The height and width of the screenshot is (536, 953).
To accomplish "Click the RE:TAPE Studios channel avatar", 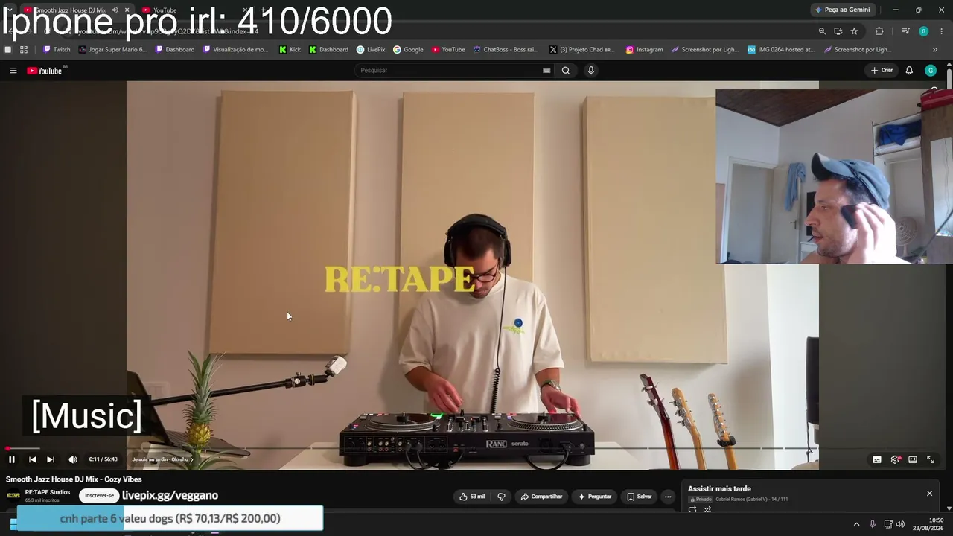I will coord(13,496).
